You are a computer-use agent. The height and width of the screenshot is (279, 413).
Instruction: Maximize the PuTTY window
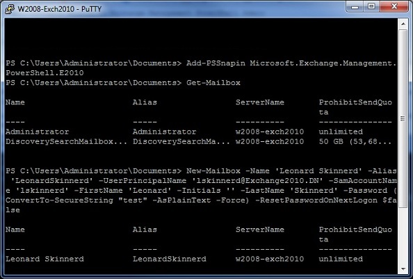coord(372,6)
